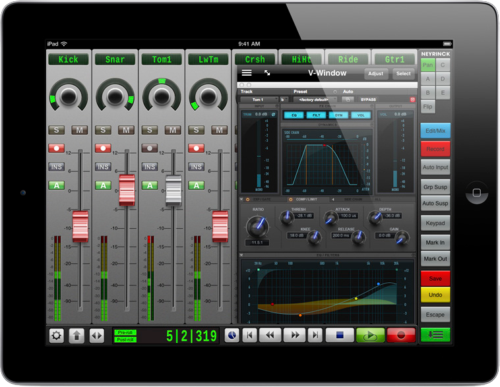Image resolution: width=500 pixels, height=387 pixels.
Task: Record-arm the Tom1 track
Action: coord(150,148)
